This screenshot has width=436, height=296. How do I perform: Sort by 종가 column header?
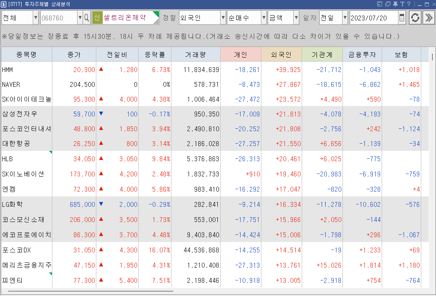coord(74,54)
